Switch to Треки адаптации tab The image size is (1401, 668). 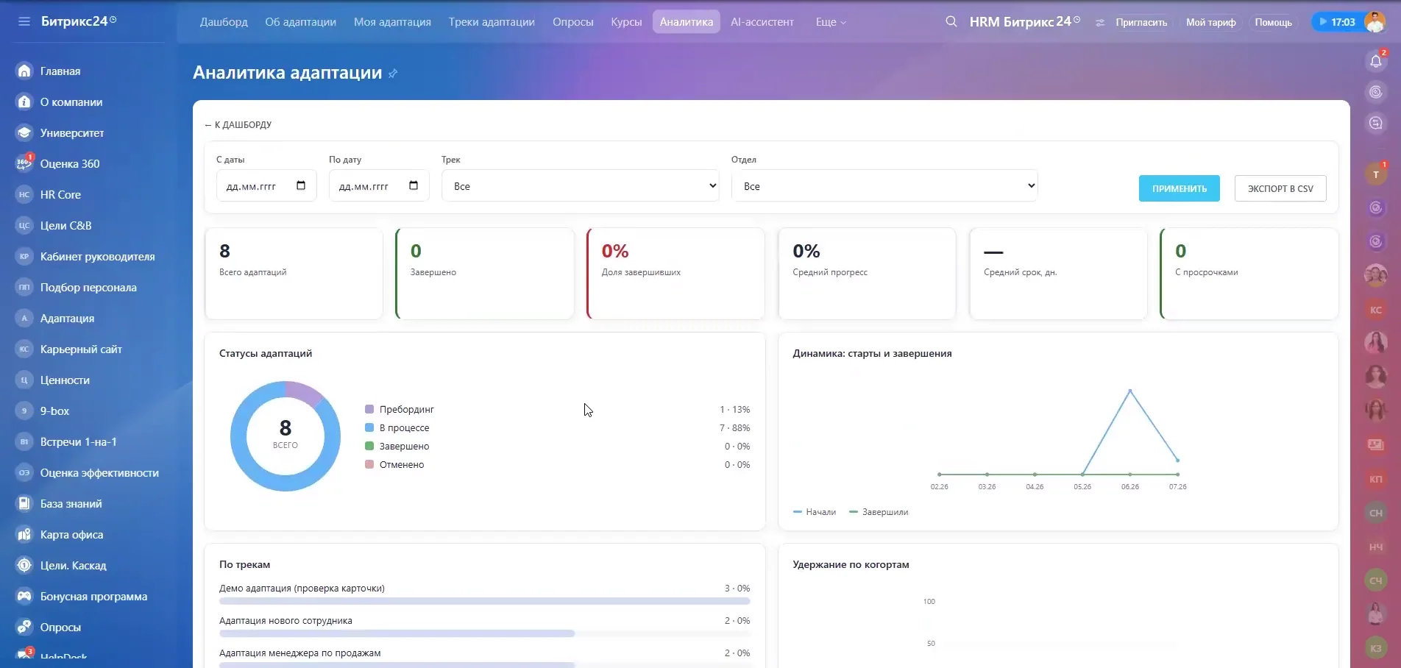tap(492, 22)
